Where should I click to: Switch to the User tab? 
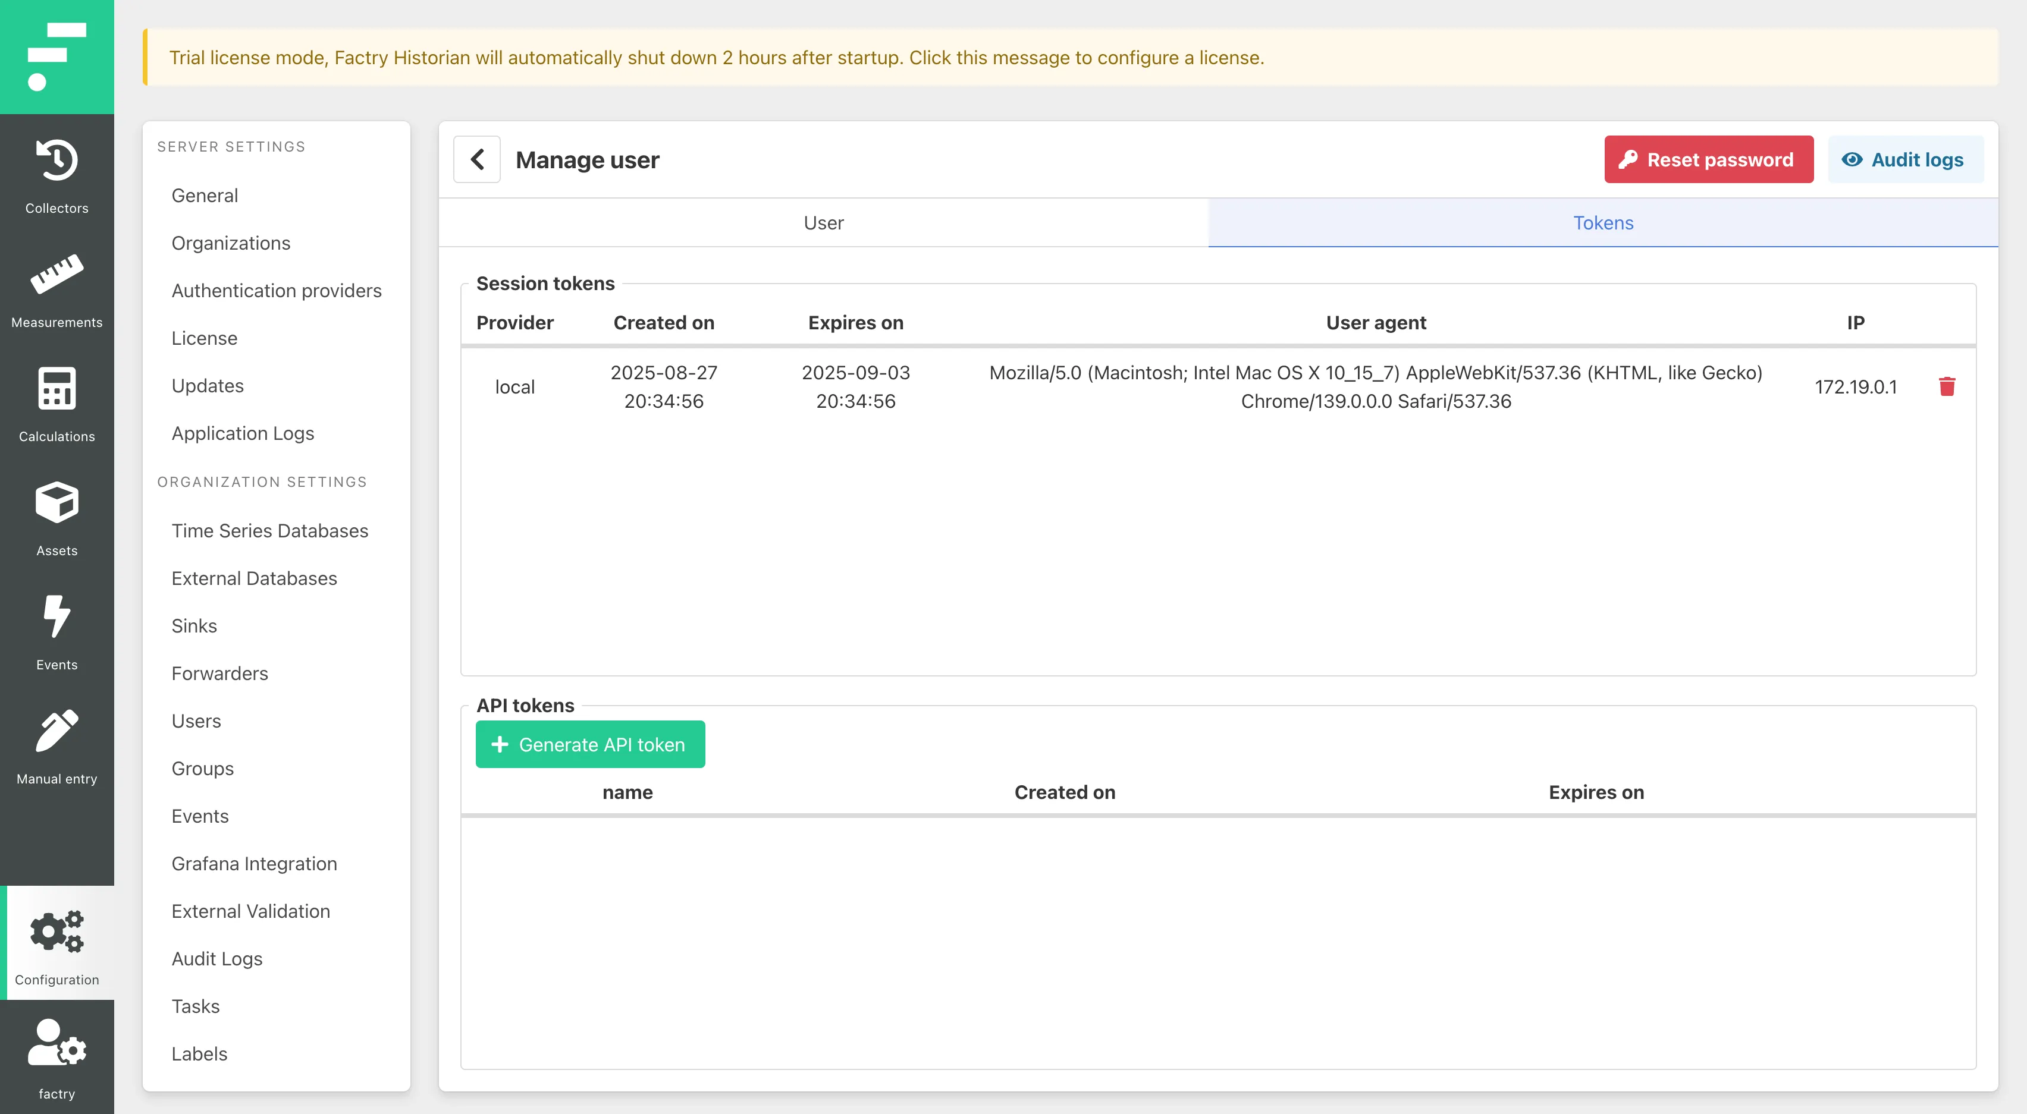pyautogui.click(x=823, y=223)
